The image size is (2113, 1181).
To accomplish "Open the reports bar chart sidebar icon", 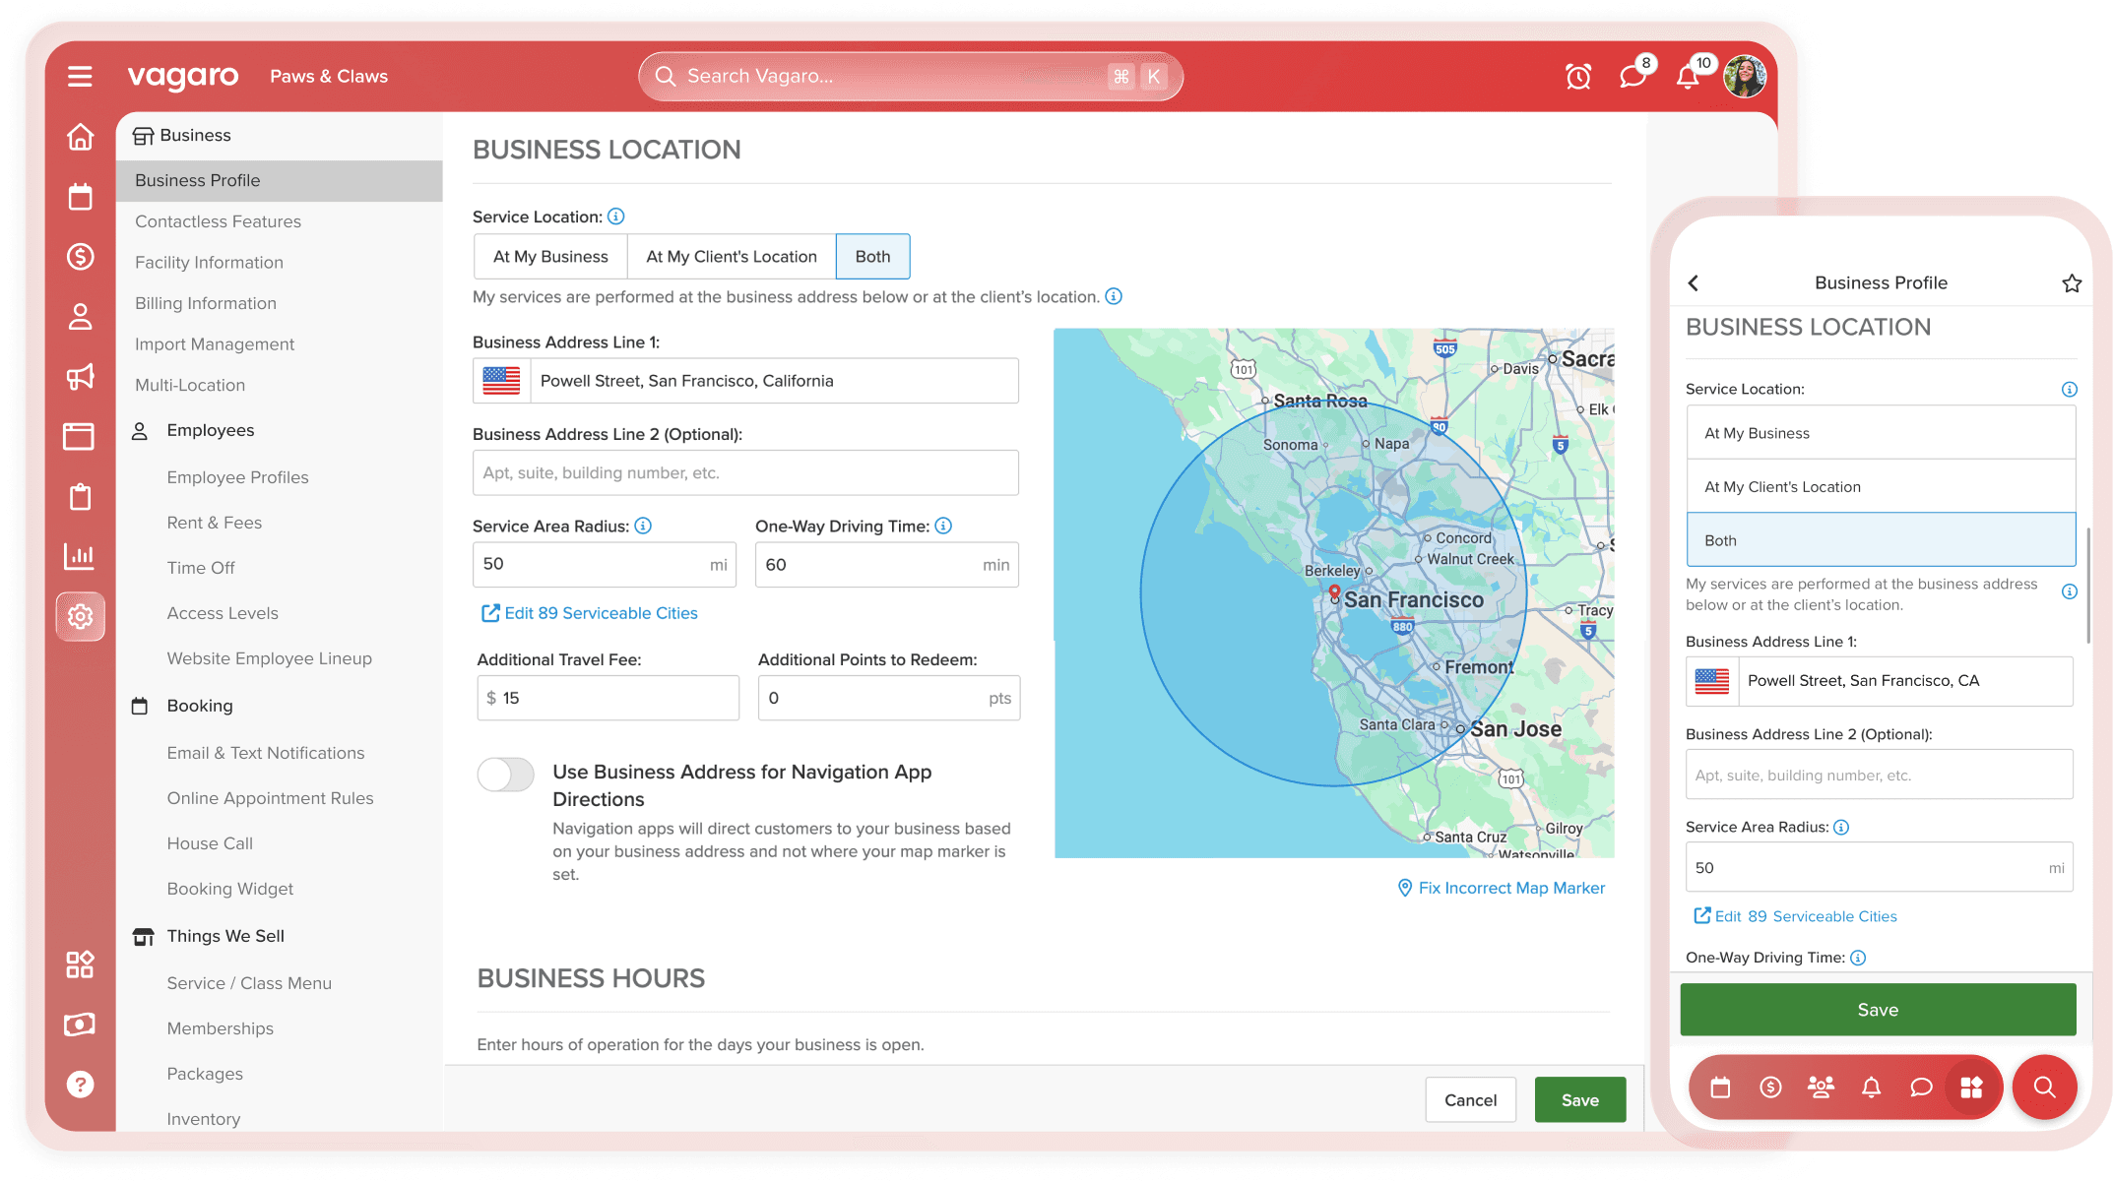I will (x=80, y=556).
